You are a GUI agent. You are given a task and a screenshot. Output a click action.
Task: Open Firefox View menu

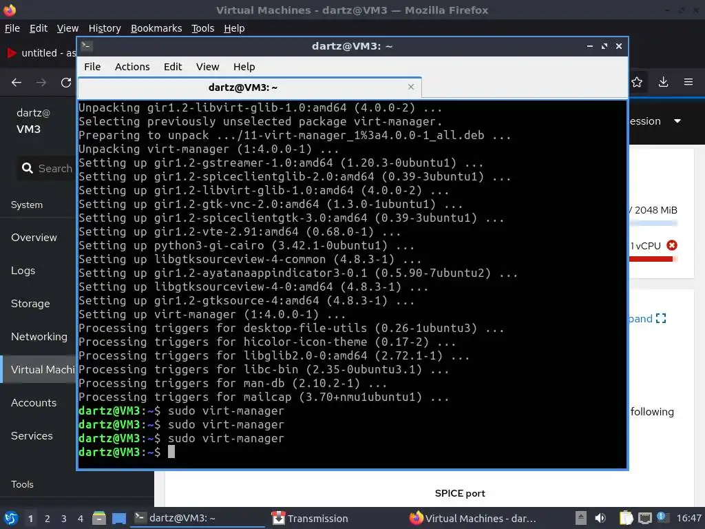coord(68,28)
